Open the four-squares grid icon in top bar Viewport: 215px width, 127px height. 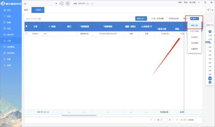67,3
